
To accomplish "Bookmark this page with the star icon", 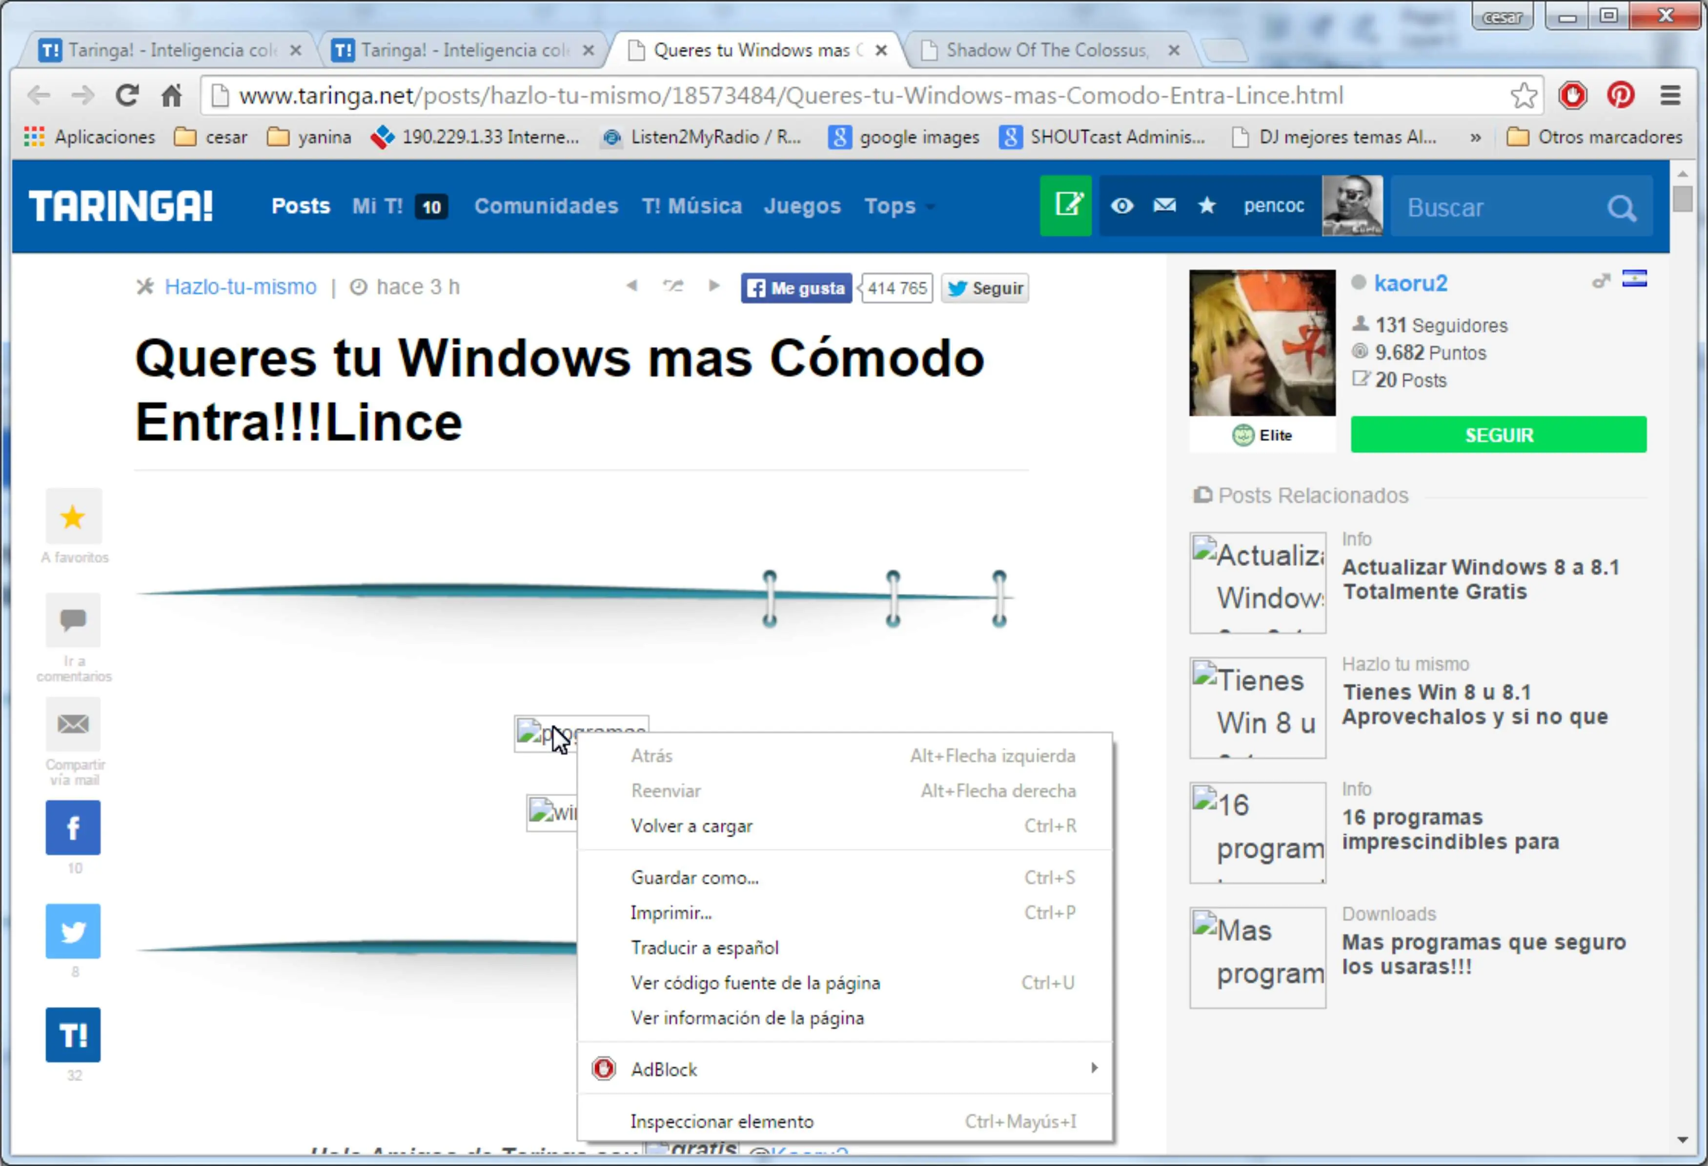I will click(1524, 96).
